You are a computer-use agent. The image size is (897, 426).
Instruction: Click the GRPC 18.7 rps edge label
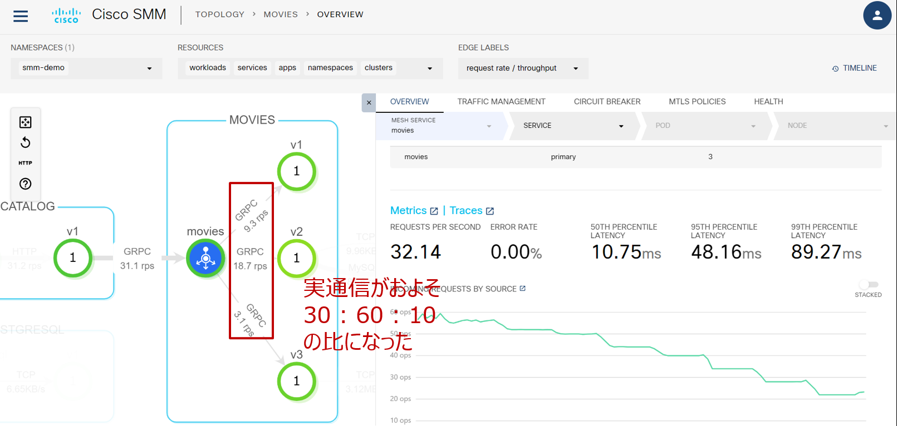tap(250, 259)
